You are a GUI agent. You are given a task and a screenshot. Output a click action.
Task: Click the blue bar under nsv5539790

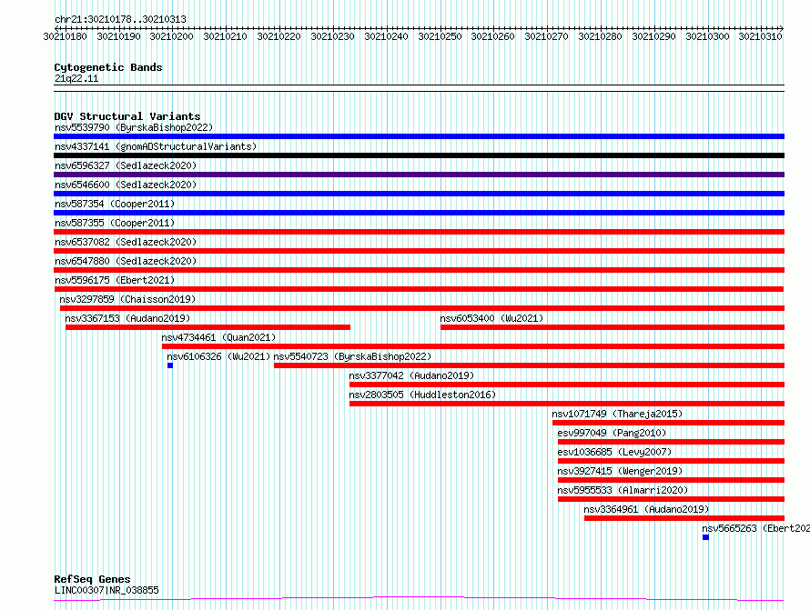pos(419,136)
